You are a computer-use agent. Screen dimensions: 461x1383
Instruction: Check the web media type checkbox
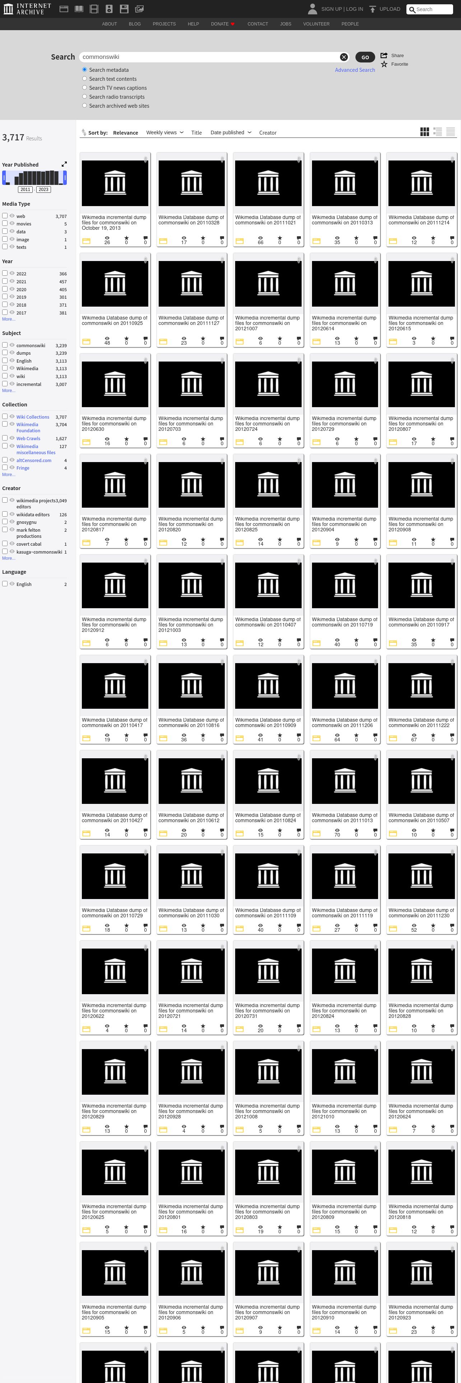pyautogui.click(x=5, y=216)
